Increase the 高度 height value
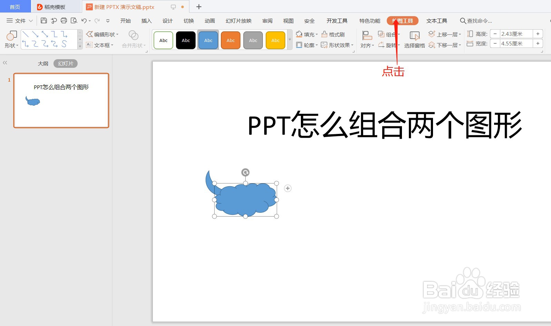The height and width of the screenshot is (326, 551). coord(538,34)
